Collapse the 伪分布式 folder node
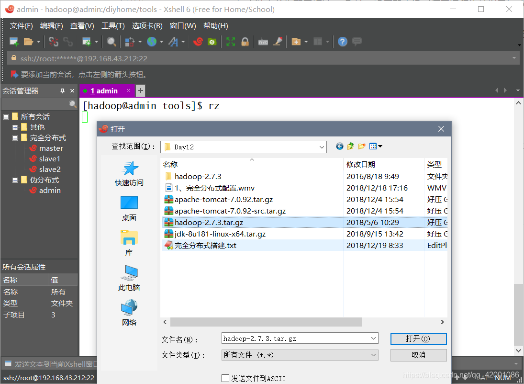This screenshot has height=384, width=524. pyautogui.click(x=15, y=181)
